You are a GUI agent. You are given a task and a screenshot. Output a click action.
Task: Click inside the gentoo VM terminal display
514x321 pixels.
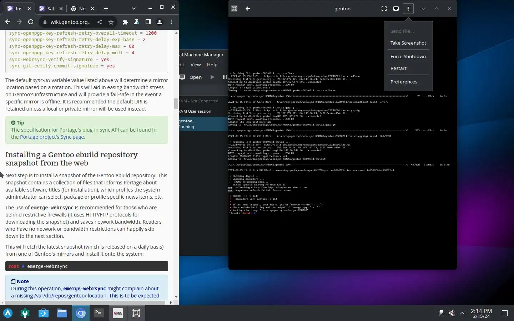343,143
